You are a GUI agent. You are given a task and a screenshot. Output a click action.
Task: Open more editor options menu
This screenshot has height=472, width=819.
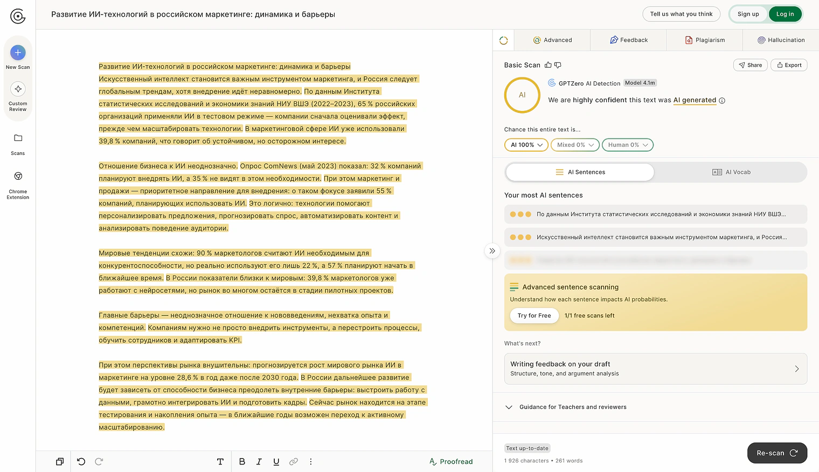[x=311, y=461]
